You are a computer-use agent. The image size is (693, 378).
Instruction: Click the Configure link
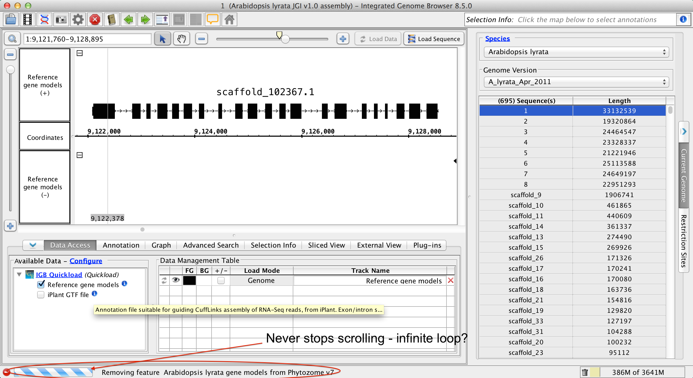86,261
